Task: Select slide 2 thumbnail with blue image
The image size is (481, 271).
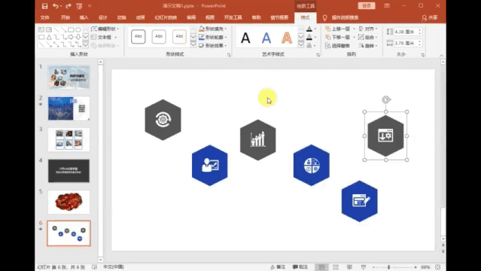Action: pyautogui.click(x=68, y=108)
